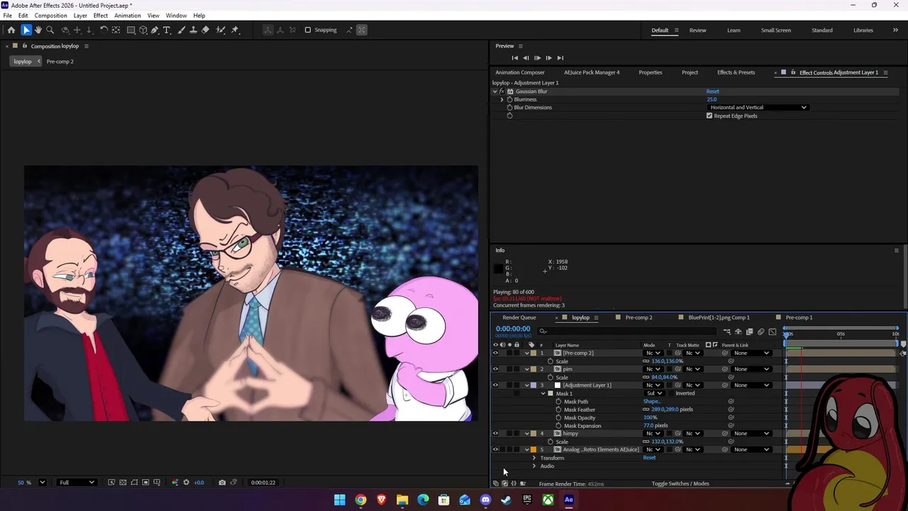The width and height of the screenshot is (908, 511).
Task: Open the color management icon in viewer footer
Action: pyautogui.click(x=175, y=483)
